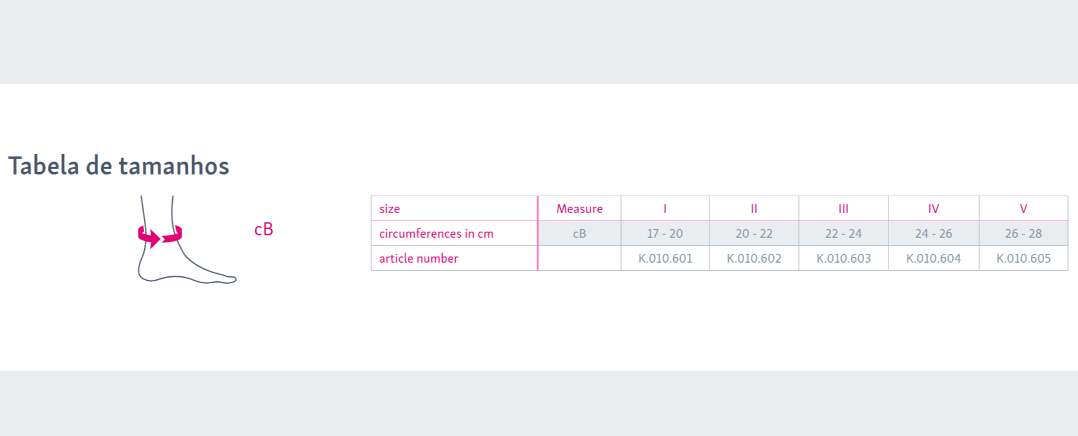Click article number K.010.605
Screen dimensions: 1078x436
(1024, 258)
